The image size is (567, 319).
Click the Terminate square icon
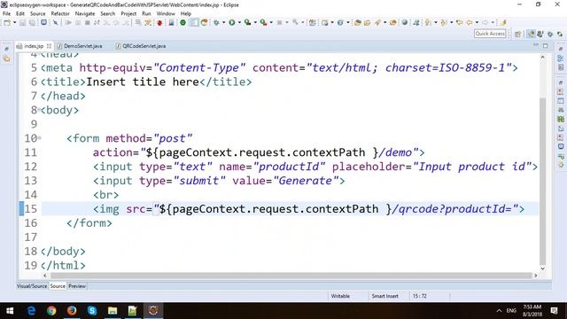click(87, 23)
